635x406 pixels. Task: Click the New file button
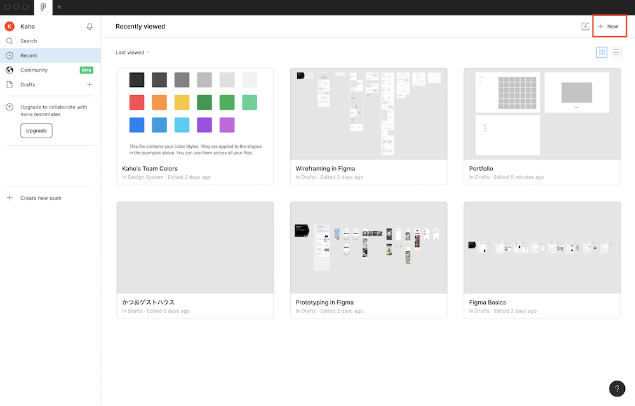coord(608,26)
